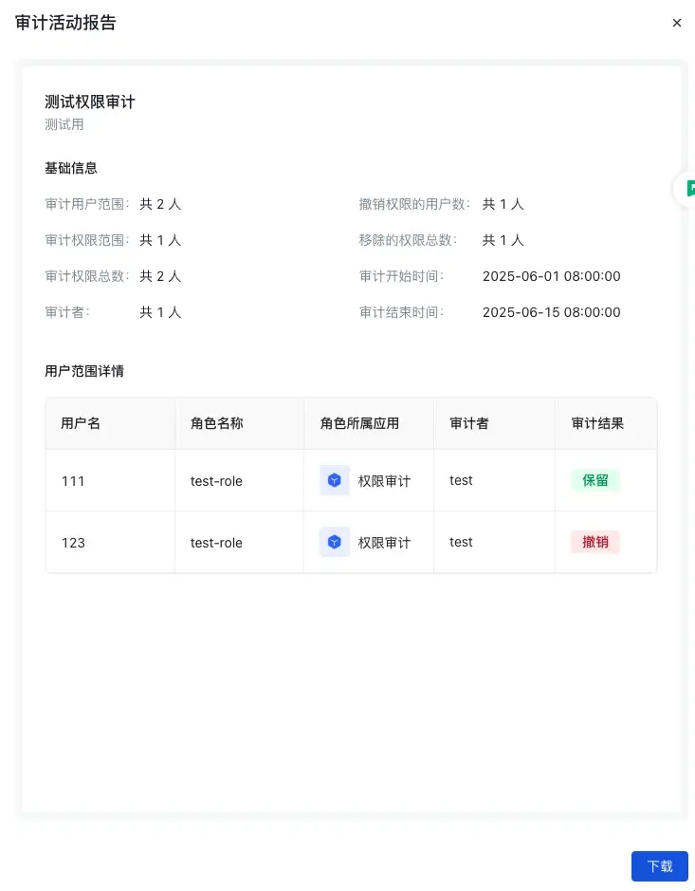Click the 审计开始时间 label

click(399, 276)
